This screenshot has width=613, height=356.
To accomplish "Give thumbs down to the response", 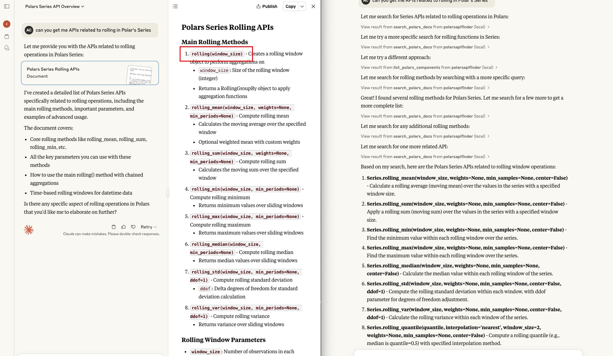I will [133, 227].
